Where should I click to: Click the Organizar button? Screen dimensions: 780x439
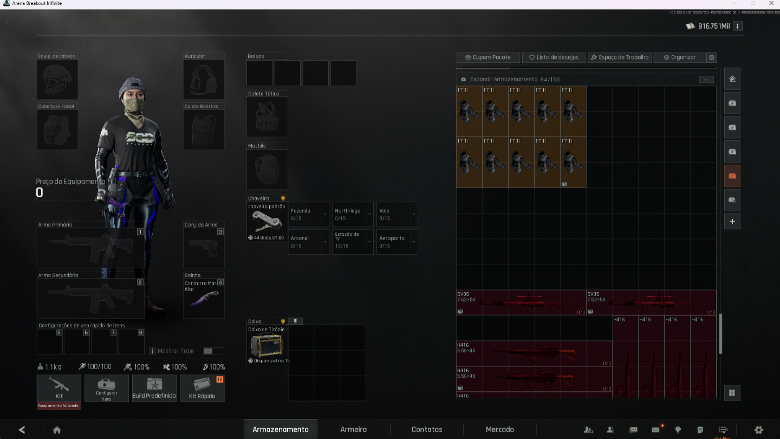680,57
